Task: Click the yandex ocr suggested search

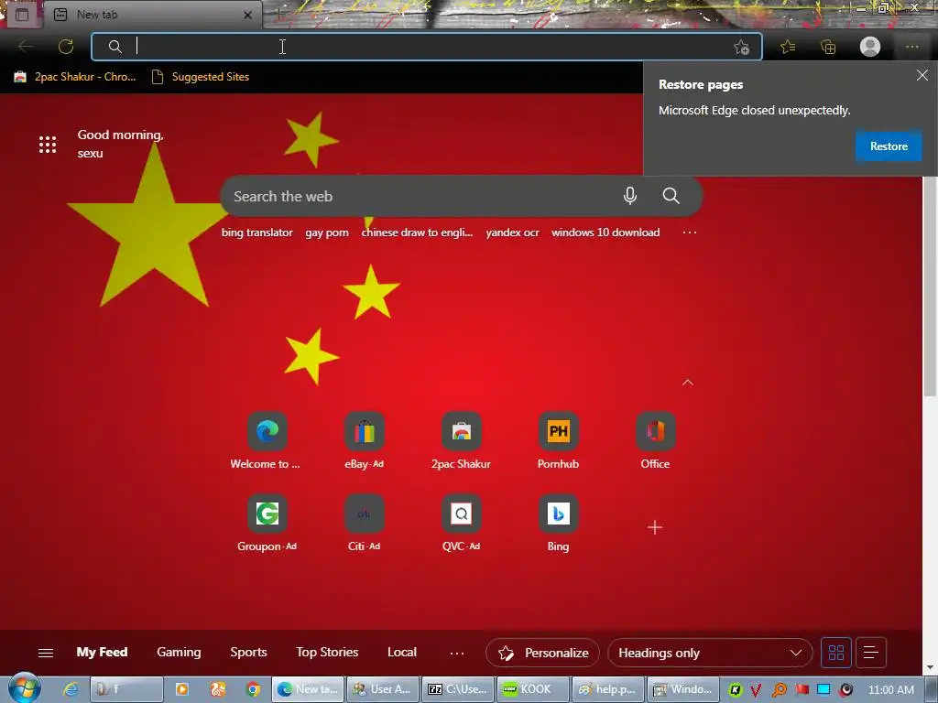Action: [x=512, y=233]
